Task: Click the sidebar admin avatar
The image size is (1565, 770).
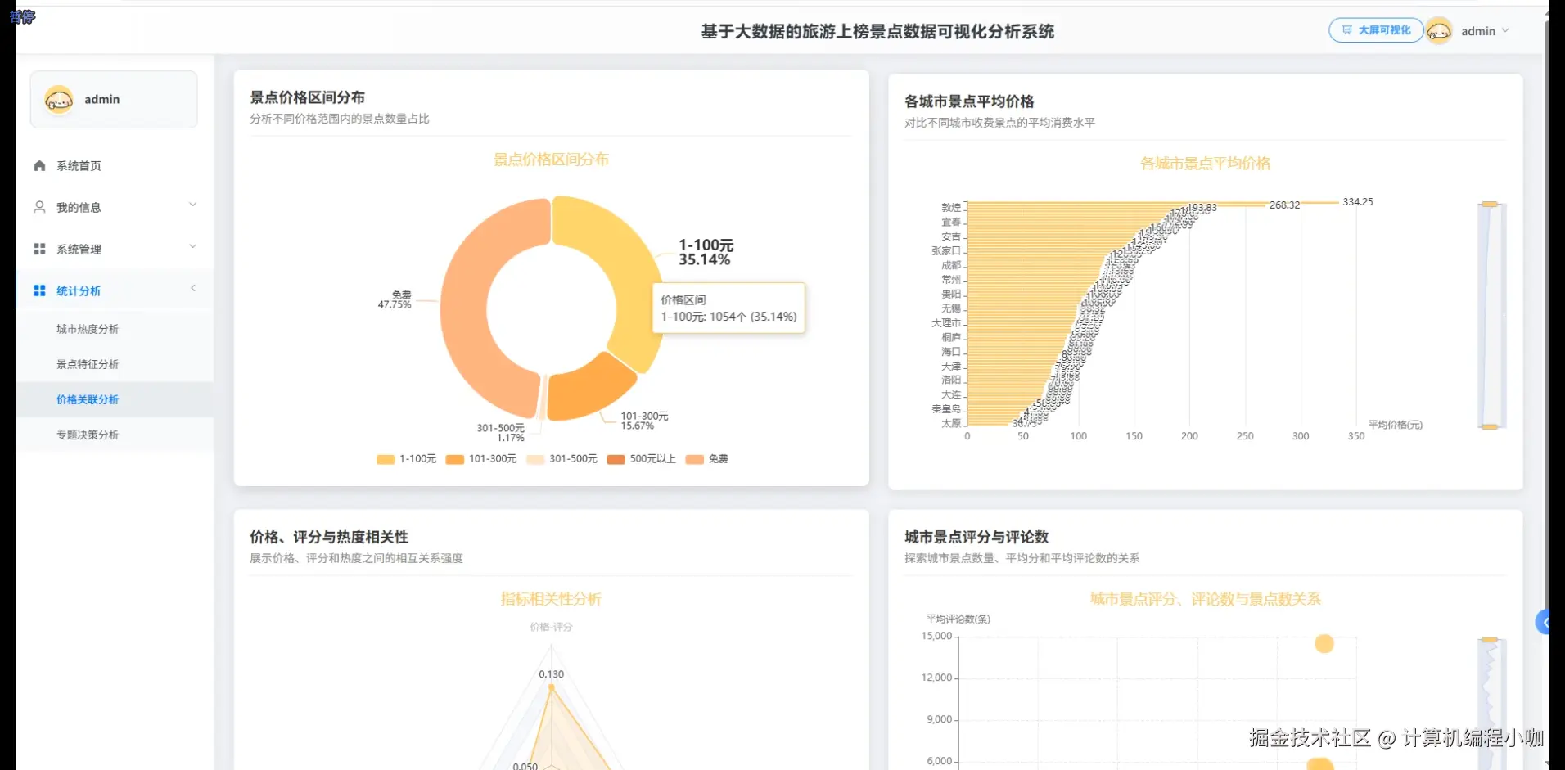Action: pos(59,99)
